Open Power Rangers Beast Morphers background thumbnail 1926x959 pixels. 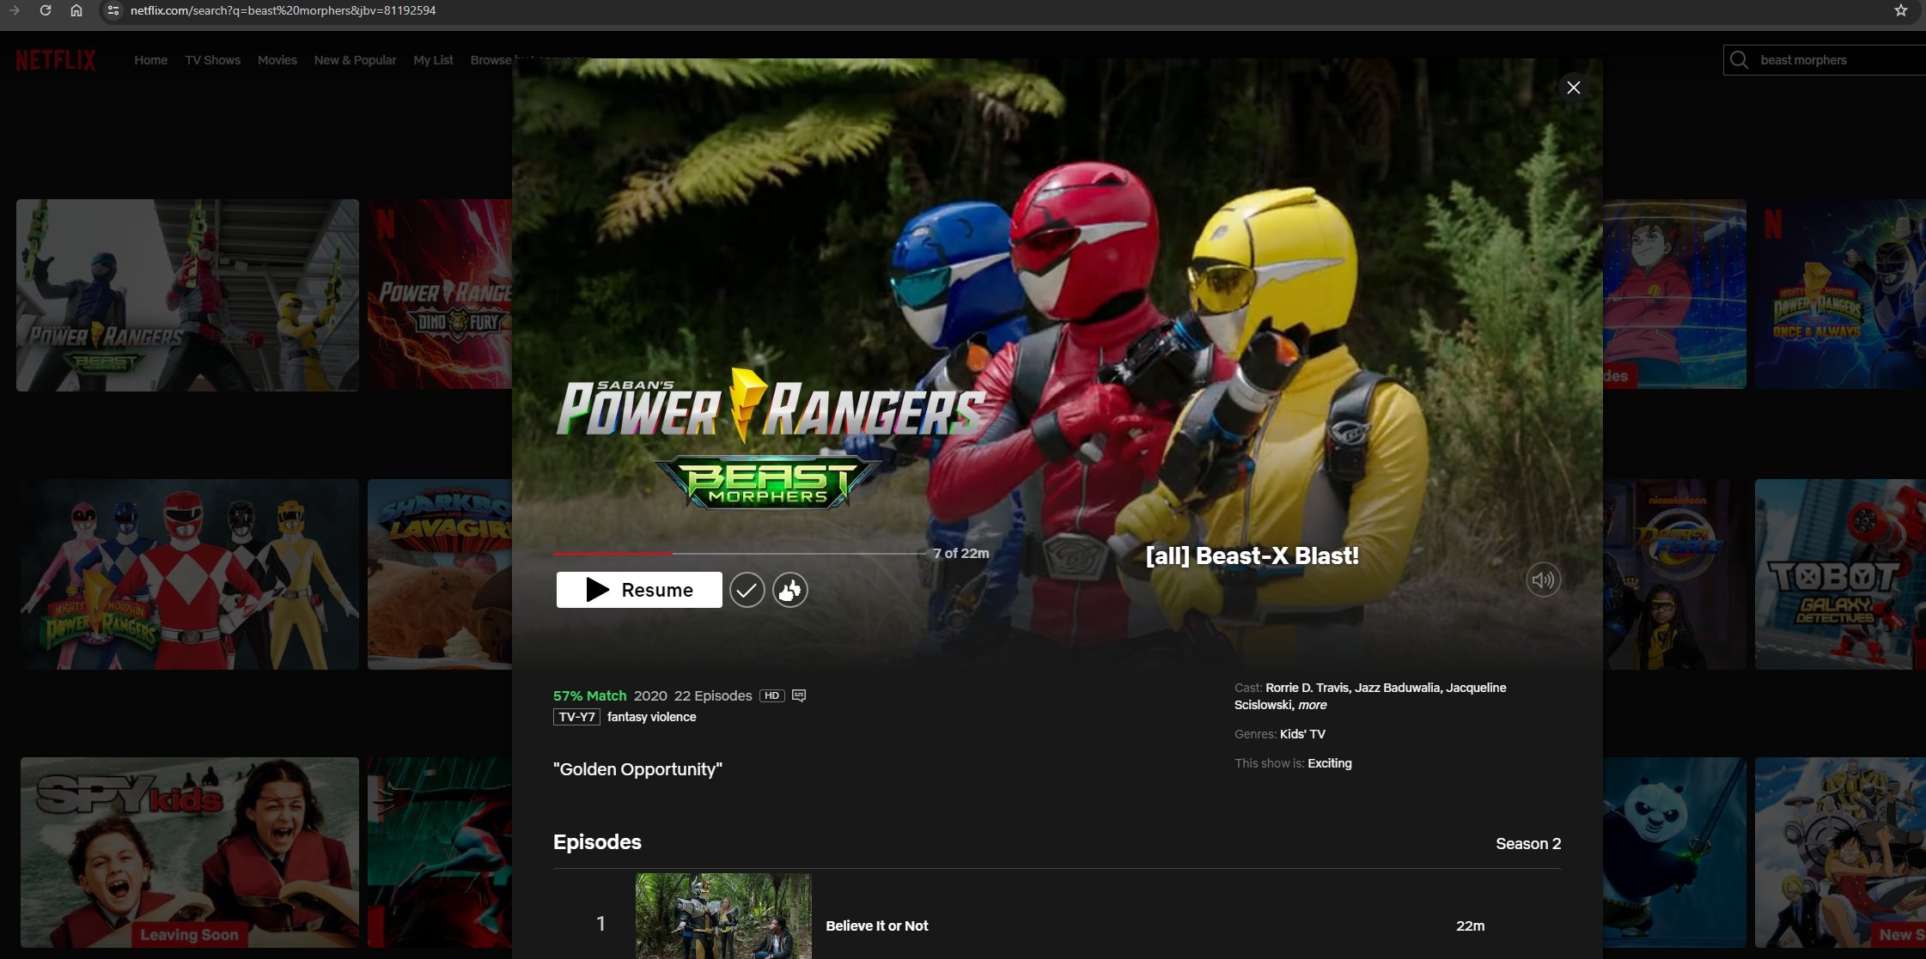187,295
